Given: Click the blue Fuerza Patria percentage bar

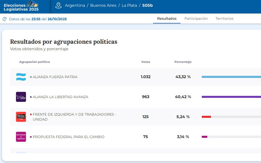Looking at the screenshot, I should (231, 77).
